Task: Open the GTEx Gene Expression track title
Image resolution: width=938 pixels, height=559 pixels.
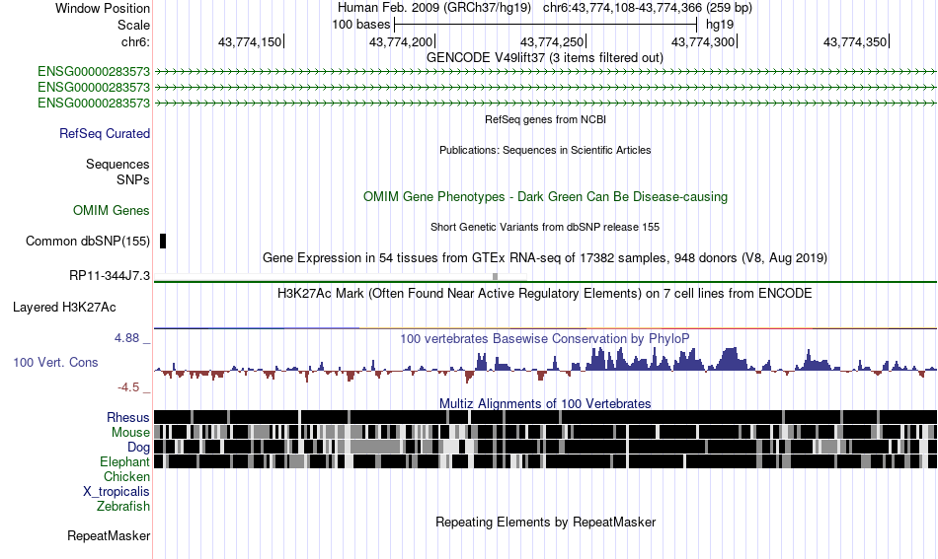Action: coord(544,258)
